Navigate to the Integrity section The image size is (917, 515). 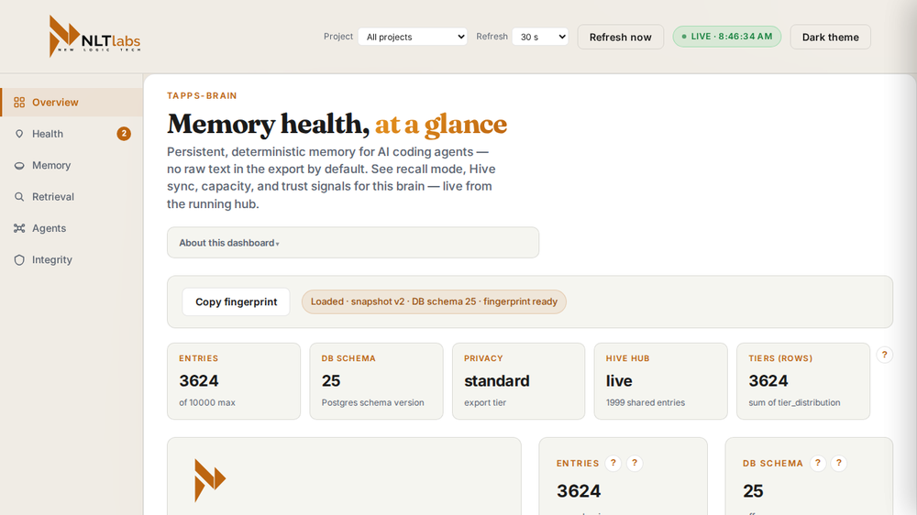click(72, 260)
